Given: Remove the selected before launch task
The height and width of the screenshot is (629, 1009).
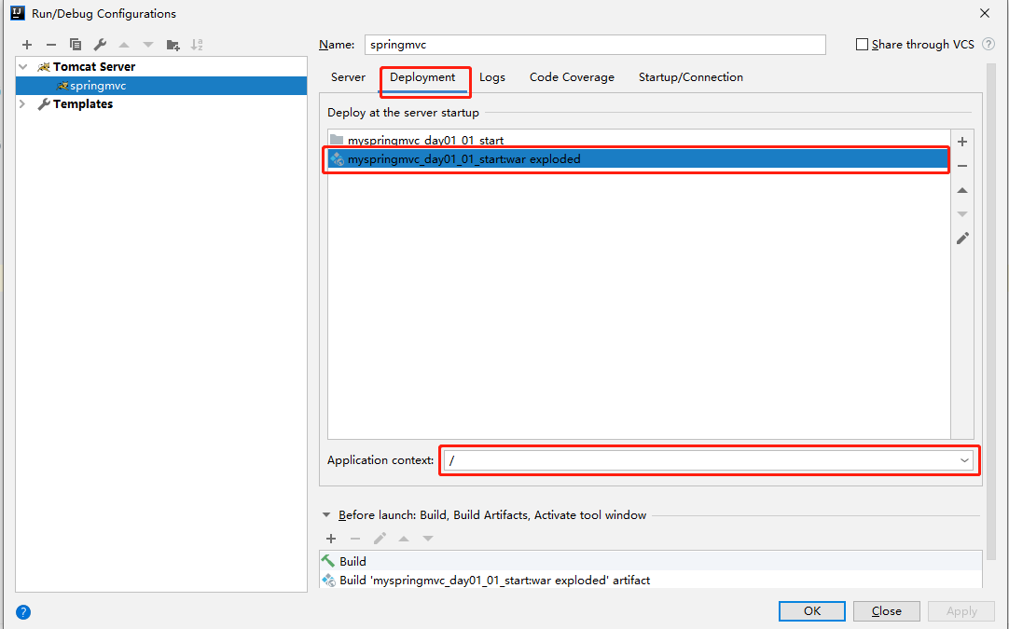Looking at the screenshot, I should (x=355, y=539).
